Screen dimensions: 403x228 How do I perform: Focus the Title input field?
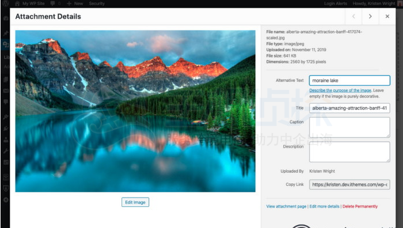[349, 108]
